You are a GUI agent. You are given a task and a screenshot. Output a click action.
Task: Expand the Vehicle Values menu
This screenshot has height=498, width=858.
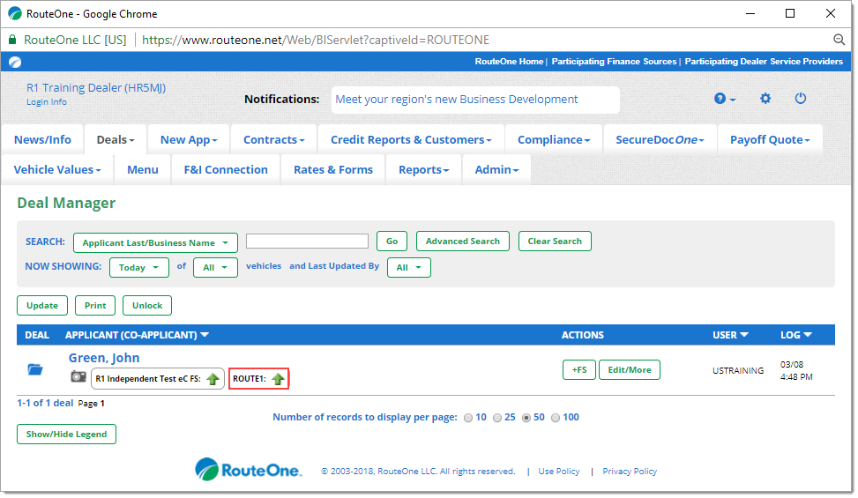(x=57, y=170)
